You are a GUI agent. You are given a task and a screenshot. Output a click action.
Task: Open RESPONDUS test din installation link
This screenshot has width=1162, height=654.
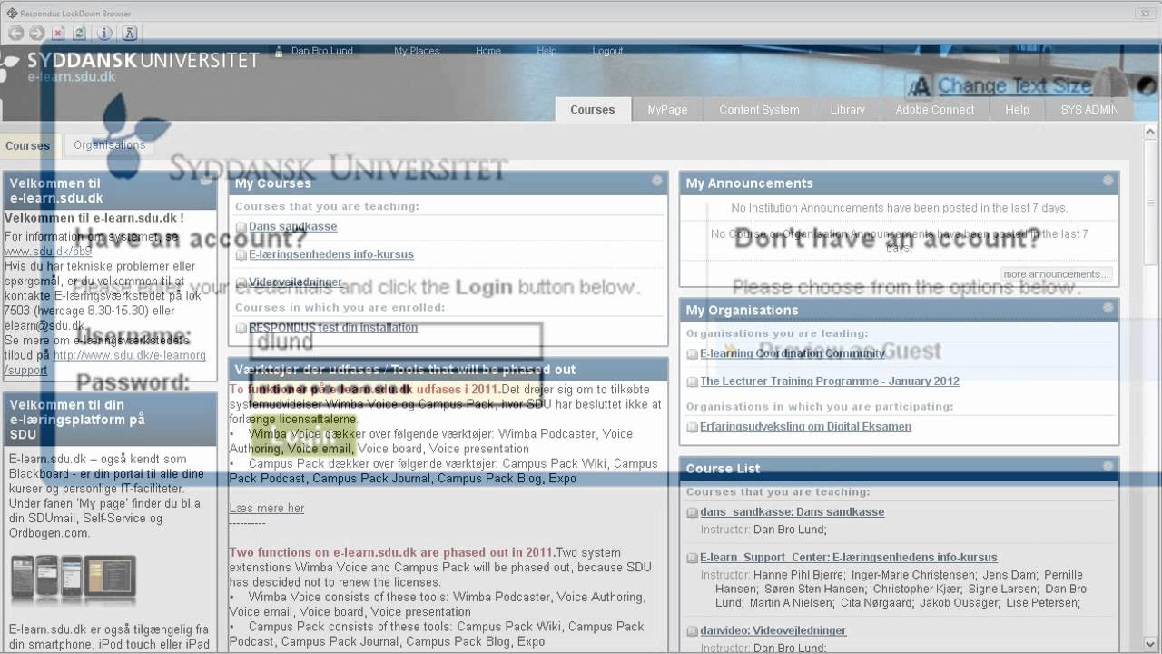[x=333, y=328]
